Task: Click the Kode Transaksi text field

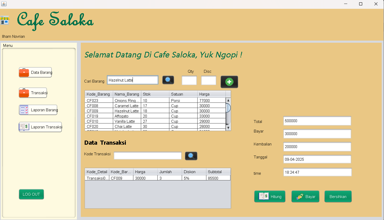Action: [148, 156]
